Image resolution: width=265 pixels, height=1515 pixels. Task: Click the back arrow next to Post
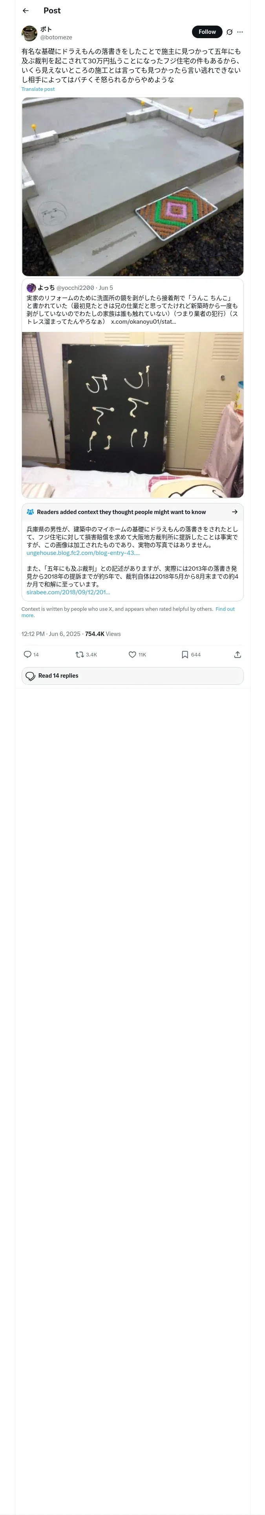point(25,11)
